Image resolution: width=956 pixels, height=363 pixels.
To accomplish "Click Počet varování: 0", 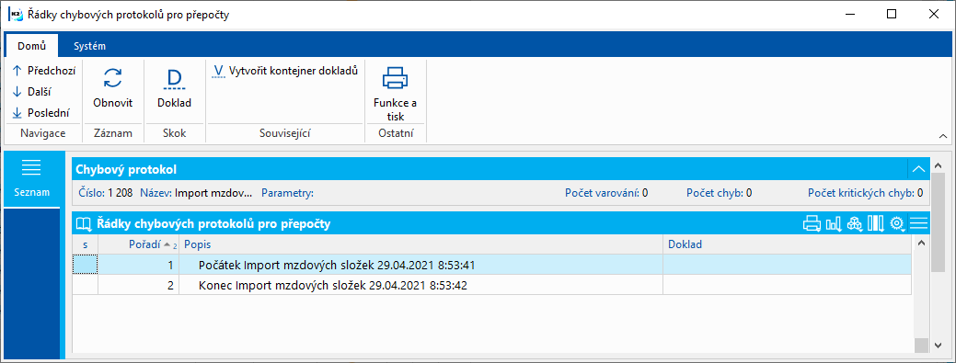I will click(606, 193).
